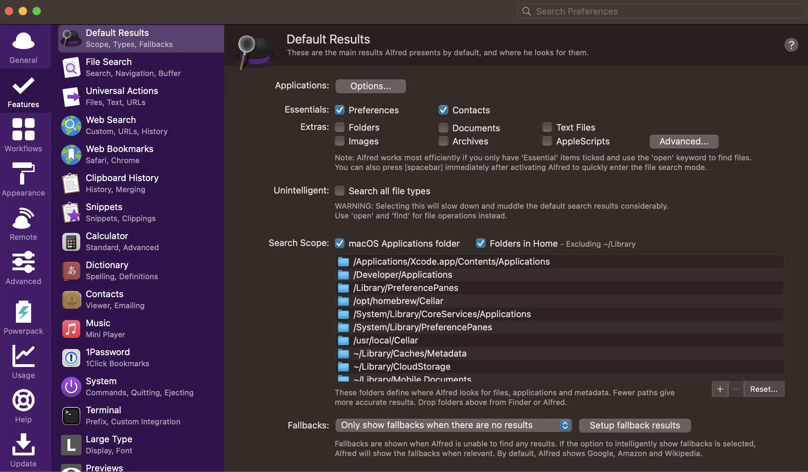Select the /Library/PreferencePanes folder row
Screen dimensions: 808x472
pyautogui.click(x=559, y=288)
